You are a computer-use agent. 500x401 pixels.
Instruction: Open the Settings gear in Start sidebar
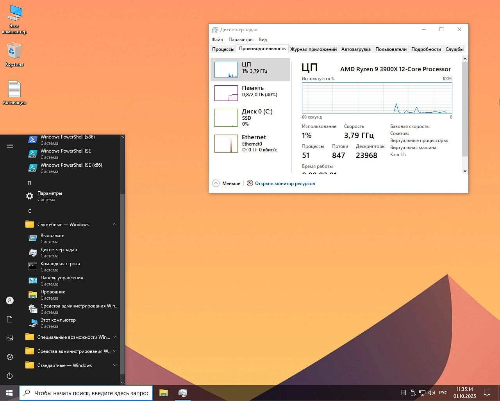pos(10,357)
